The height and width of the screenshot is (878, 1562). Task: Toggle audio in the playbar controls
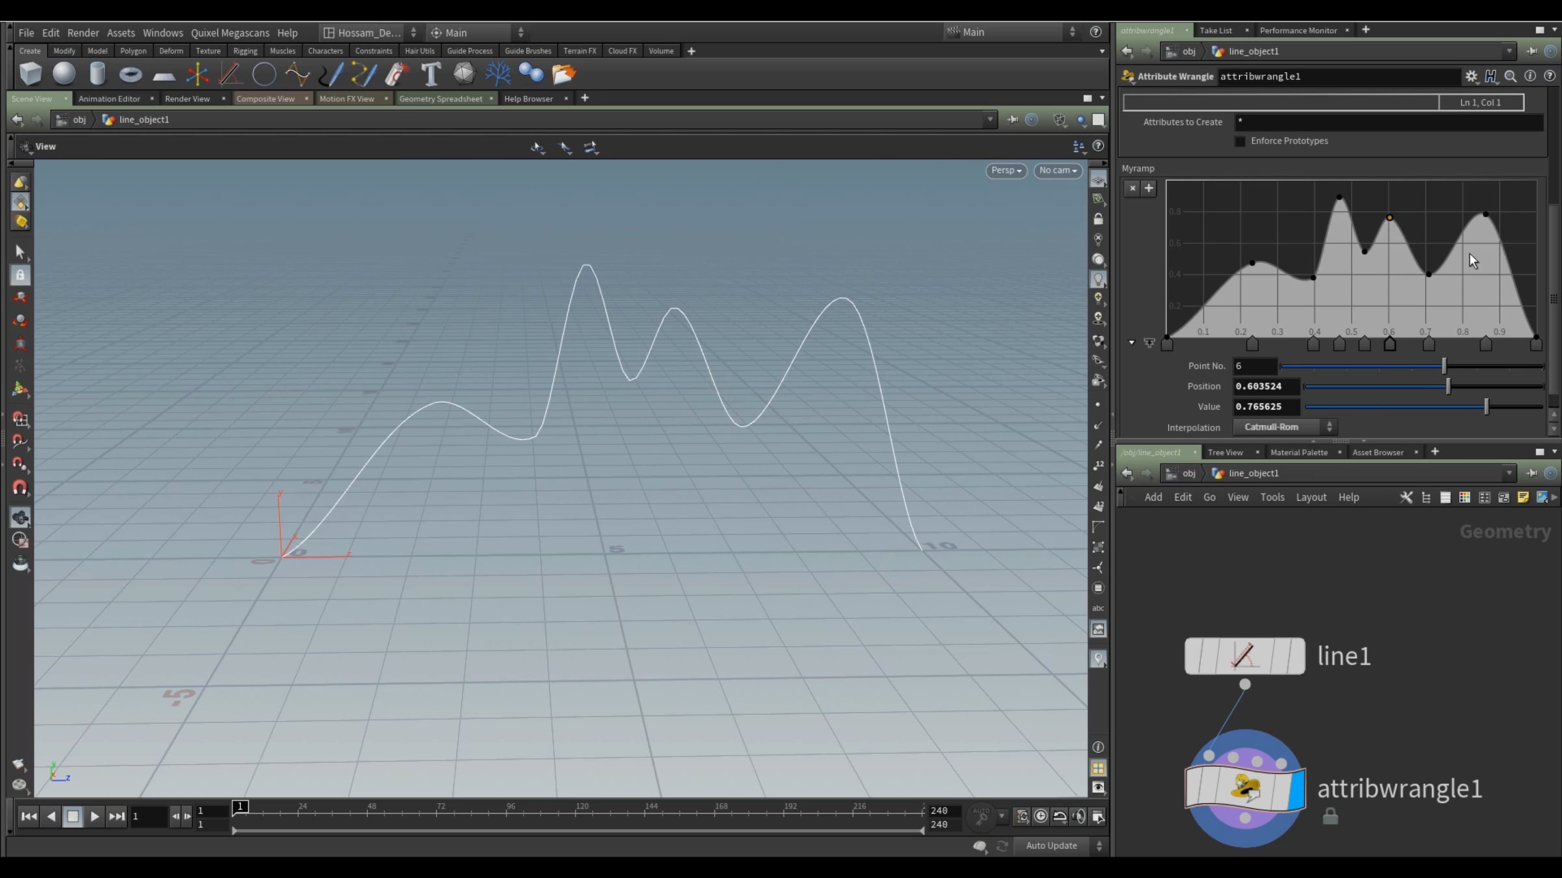[x=1078, y=817]
